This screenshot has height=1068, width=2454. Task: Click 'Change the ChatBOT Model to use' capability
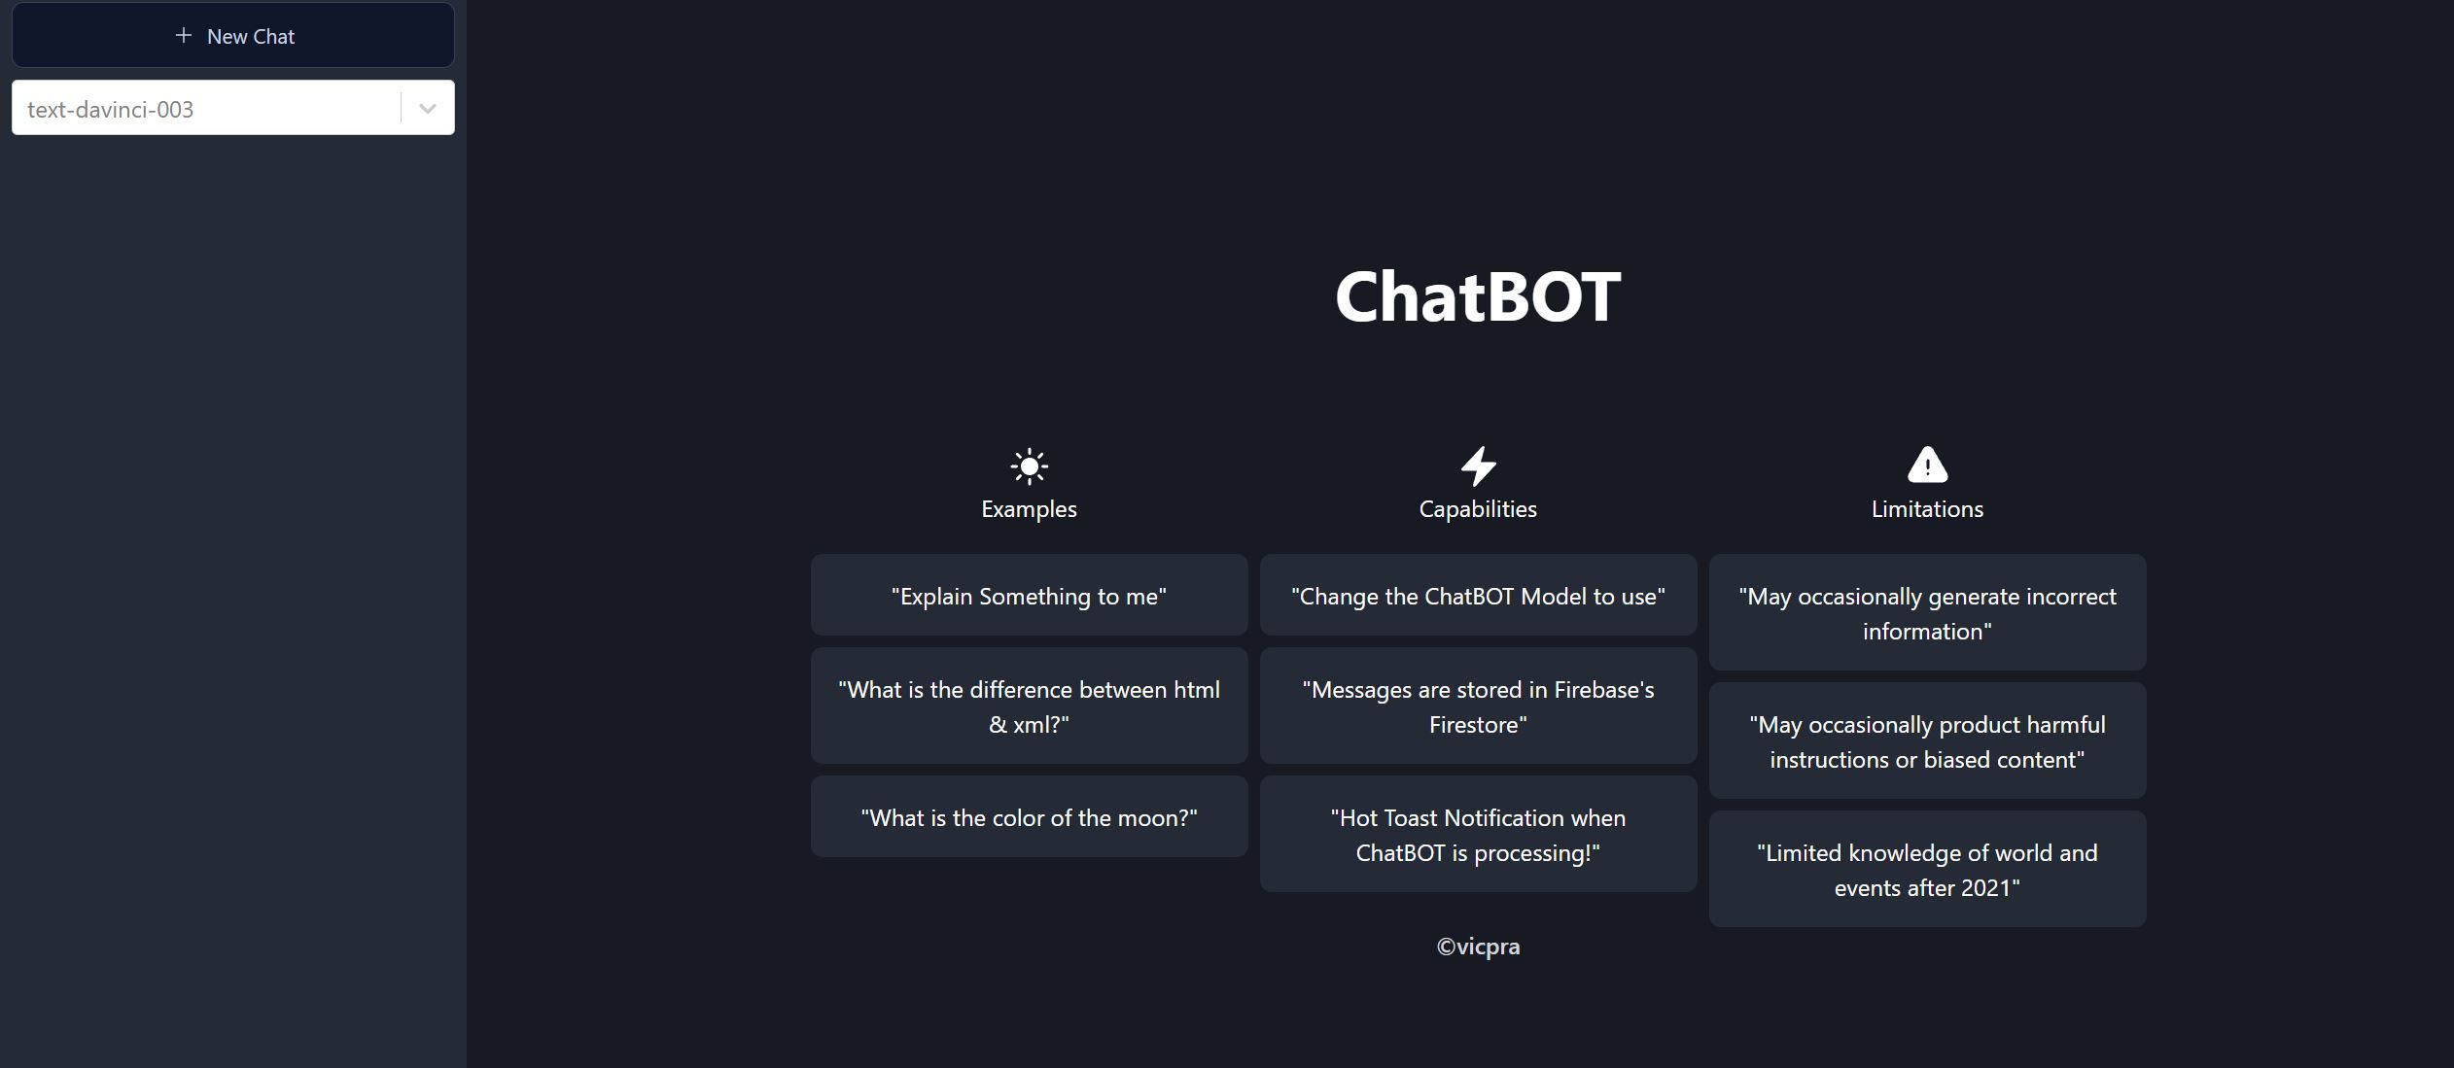[x=1478, y=594]
